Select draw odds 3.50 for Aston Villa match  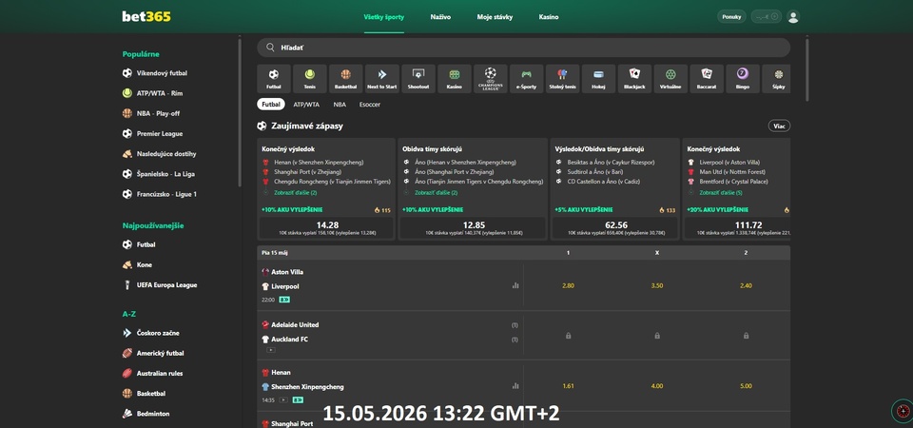click(657, 286)
